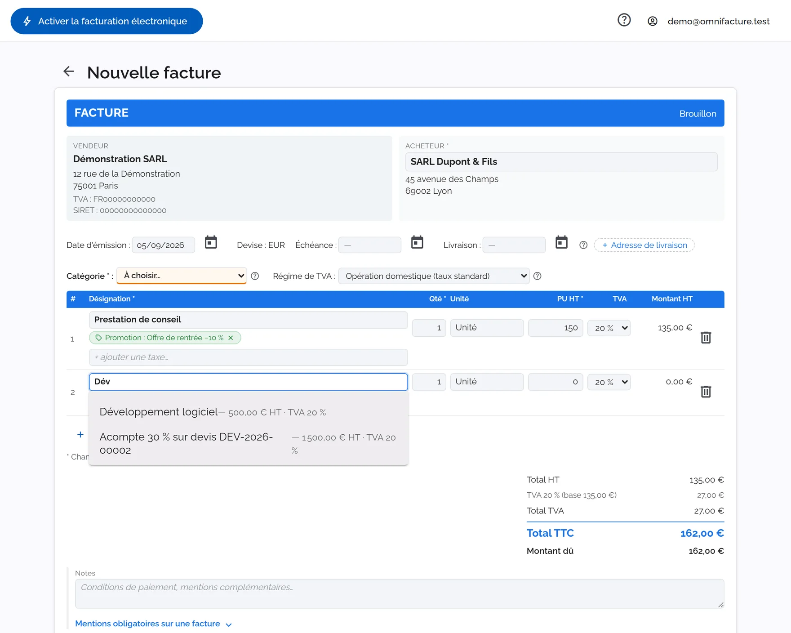The height and width of the screenshot is (633, 791).
Task: Open the Catégorie dropdown
Action: [x=182, y=276]
